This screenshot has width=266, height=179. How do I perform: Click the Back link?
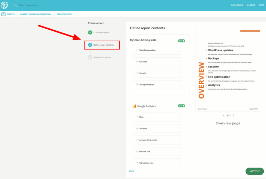pyautogui.click(x=131, y=171)
